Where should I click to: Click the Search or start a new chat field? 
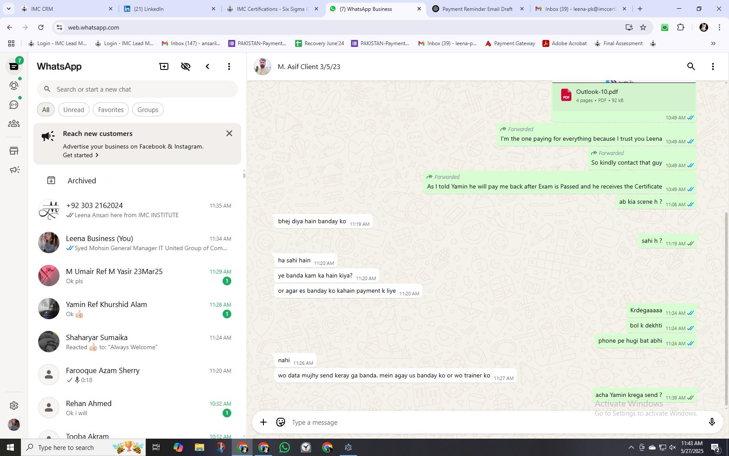(x=137, y=89)
